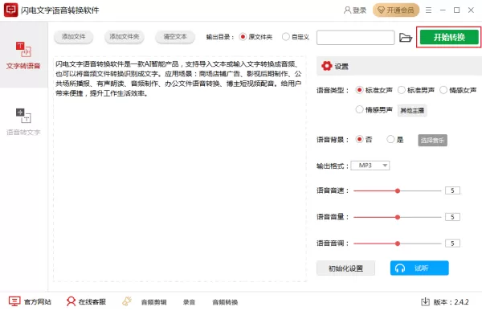482x311 pixels.
Task: Reset with 初始化设置 button
Action: (x=345, y=268)
